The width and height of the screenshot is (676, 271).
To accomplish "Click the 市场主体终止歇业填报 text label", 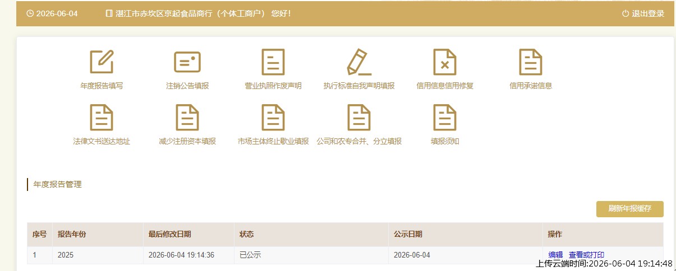I will click(273, 141).
